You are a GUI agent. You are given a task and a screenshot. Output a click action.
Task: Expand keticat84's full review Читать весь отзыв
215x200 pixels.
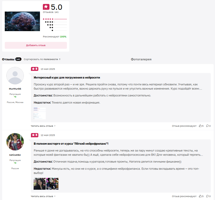[x=43, y=196]
